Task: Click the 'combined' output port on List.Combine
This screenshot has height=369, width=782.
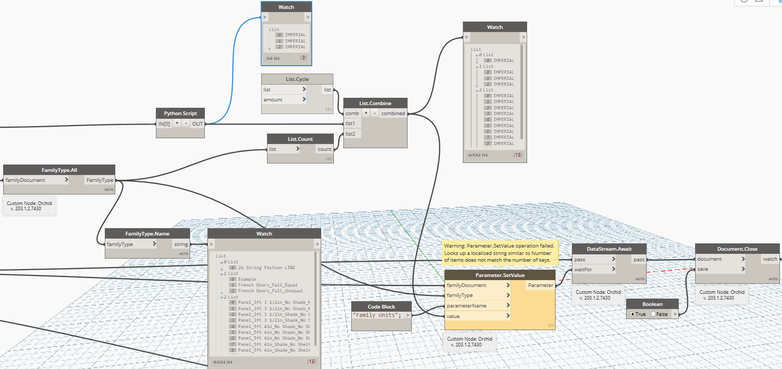Action: pos(393,113)
